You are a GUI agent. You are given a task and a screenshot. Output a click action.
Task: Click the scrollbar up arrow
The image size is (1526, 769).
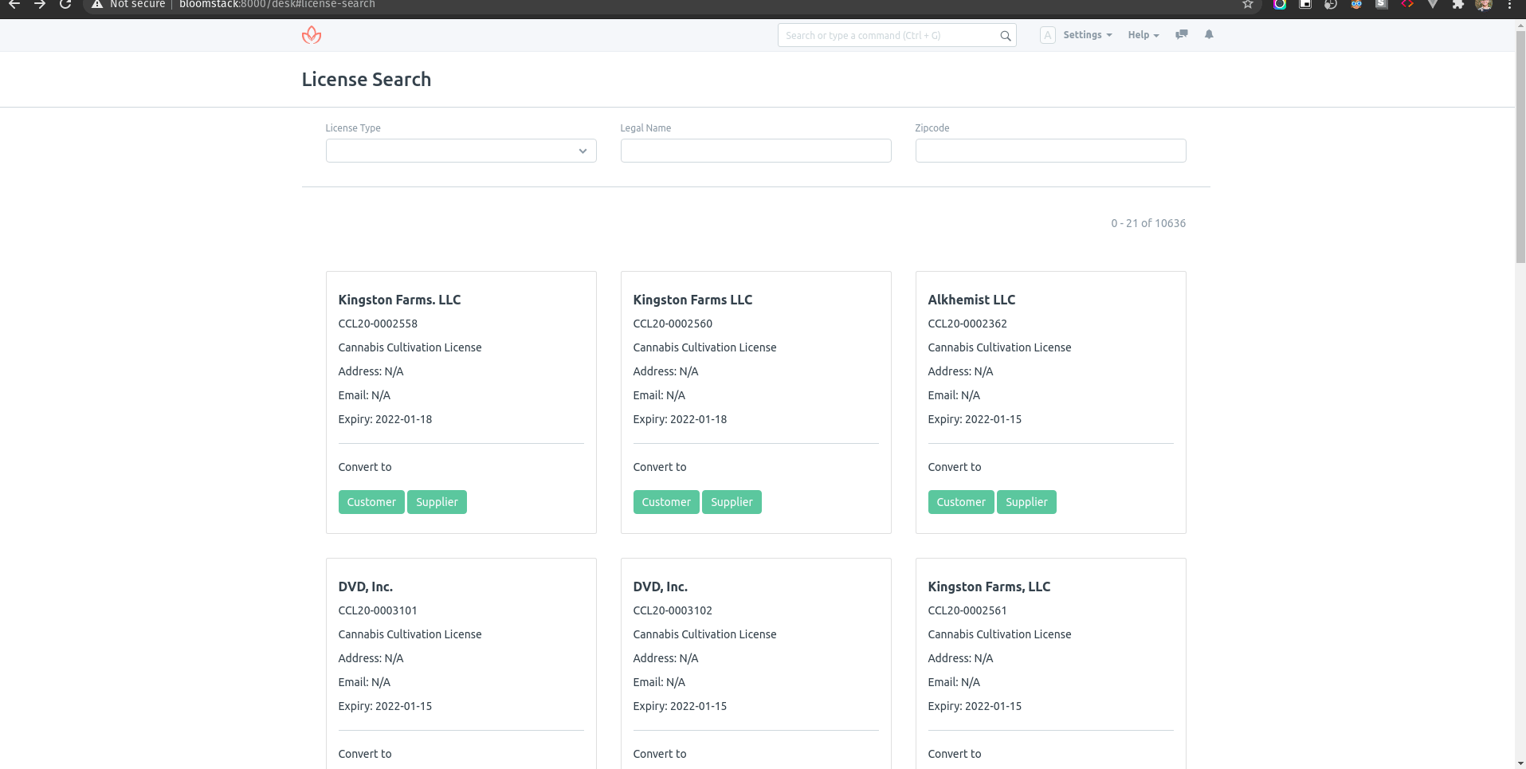(1520, 25)
